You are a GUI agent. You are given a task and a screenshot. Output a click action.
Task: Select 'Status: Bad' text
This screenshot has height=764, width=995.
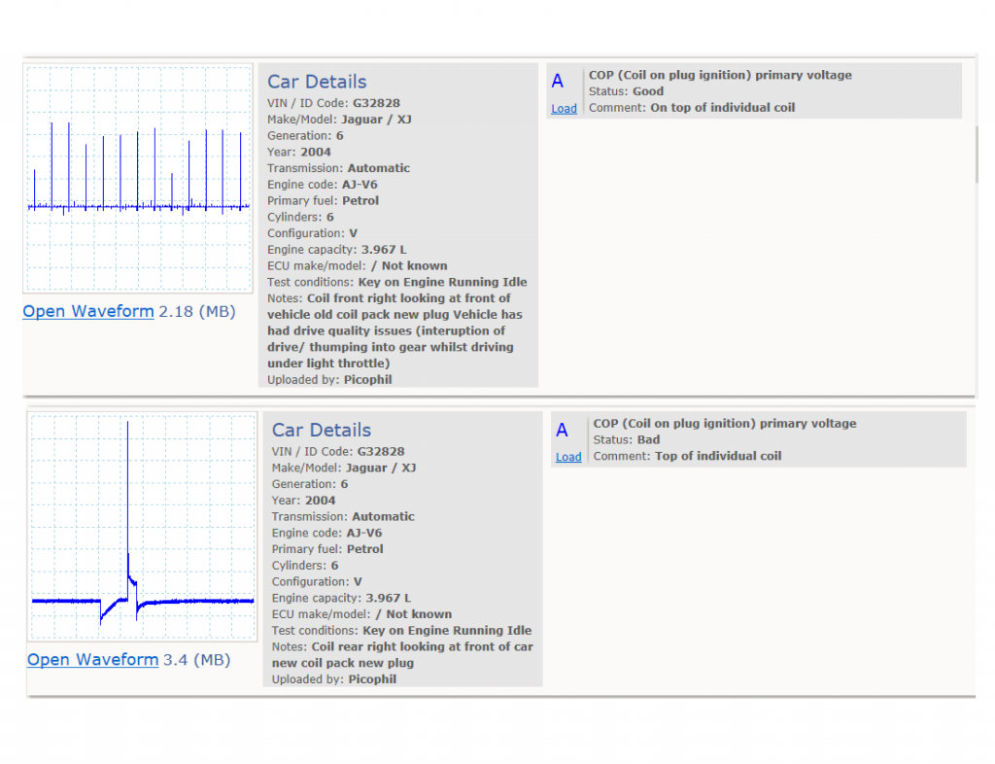point(627,439)
